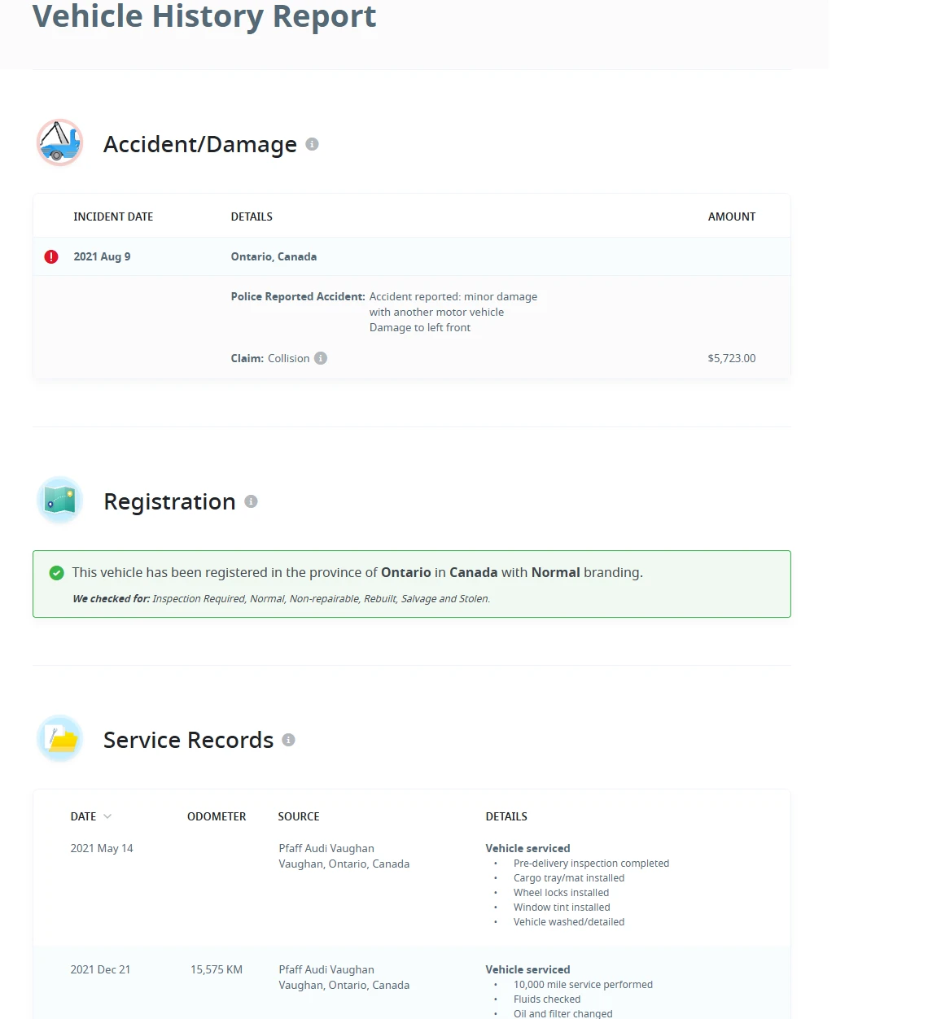Click the INCIDENT DATE column header
This screenshot has height=1019, width=928.
tap(113, 216)
